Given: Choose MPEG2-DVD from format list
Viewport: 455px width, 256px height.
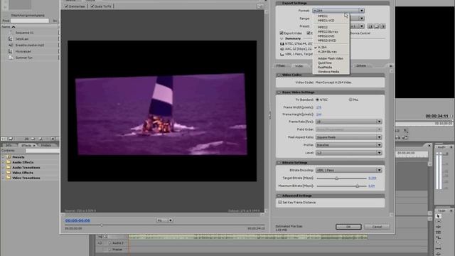Looking at the screenshot, I should 326,36.
